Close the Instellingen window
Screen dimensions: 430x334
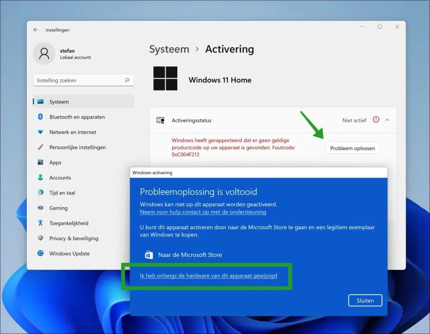(x=397, y=27)
